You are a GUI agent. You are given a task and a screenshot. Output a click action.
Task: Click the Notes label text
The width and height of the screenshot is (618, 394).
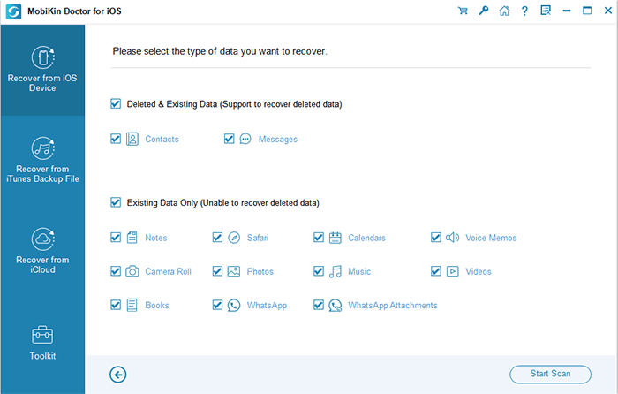click(156, 238)
